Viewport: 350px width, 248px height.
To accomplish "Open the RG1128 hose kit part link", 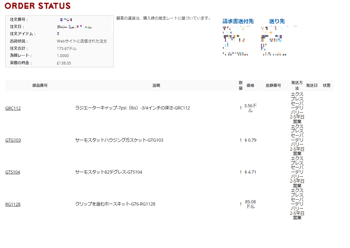I will (x=13, y=204).
